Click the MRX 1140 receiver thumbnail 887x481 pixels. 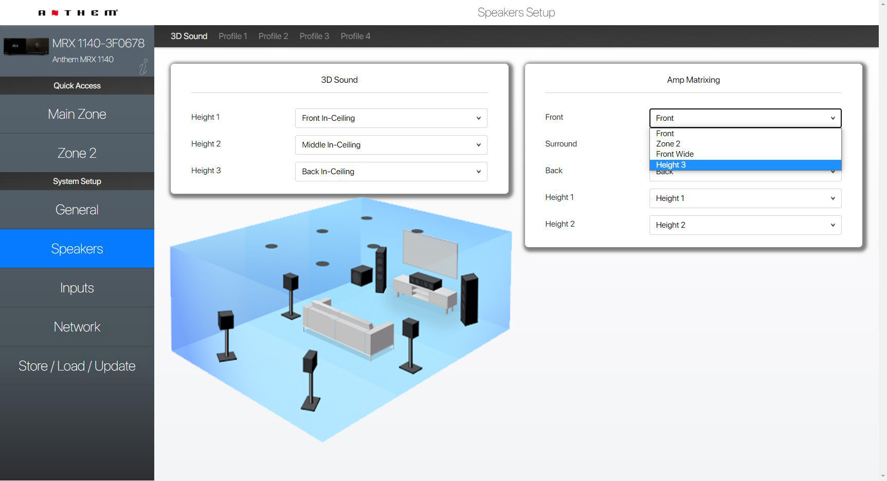click(x=26, y=46)
